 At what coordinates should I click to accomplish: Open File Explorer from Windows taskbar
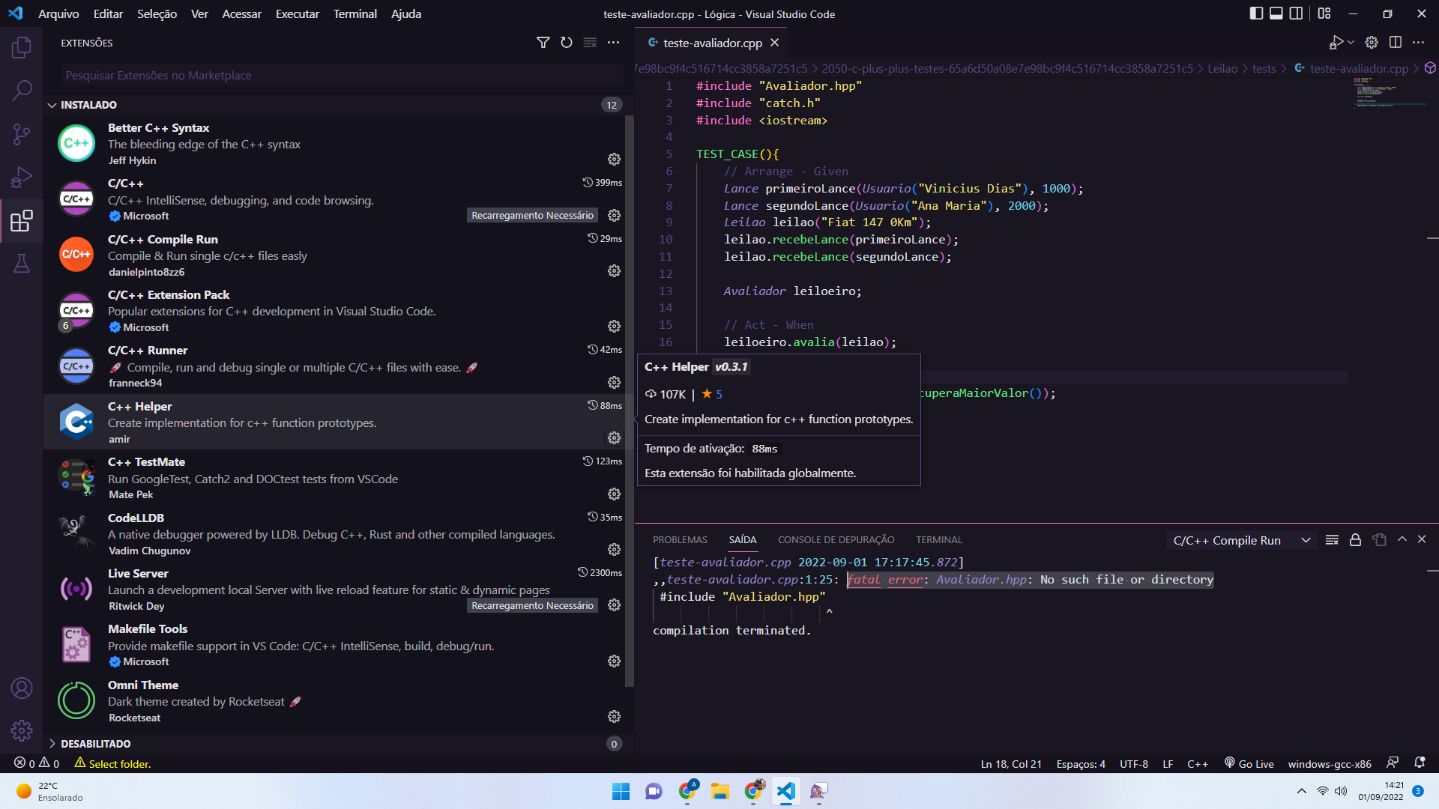point(719,791)
